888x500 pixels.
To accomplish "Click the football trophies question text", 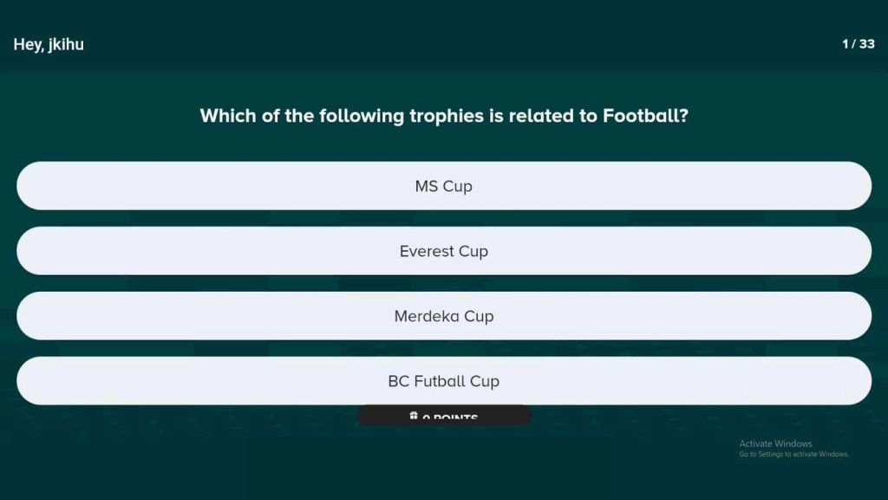I will click(x=444, y=115).
